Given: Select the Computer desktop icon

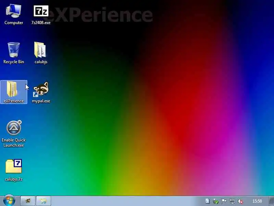Looking at the screenshot, I should [13, 11].
